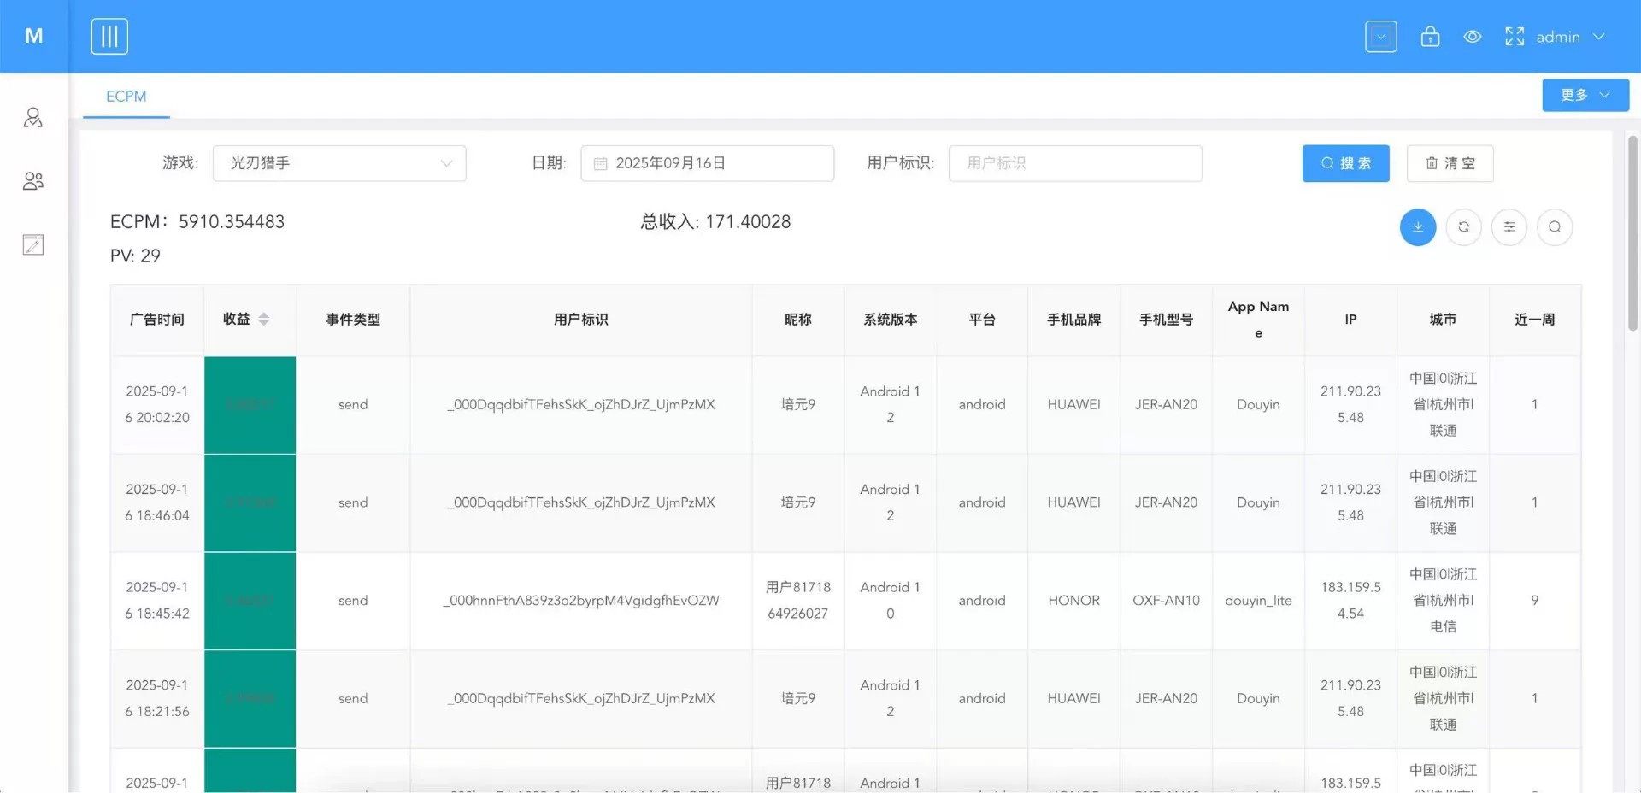Focus the 用户标识 input field
Image resolution: width=1641 pixels, height=793 pixels.
coord(1074,163)
